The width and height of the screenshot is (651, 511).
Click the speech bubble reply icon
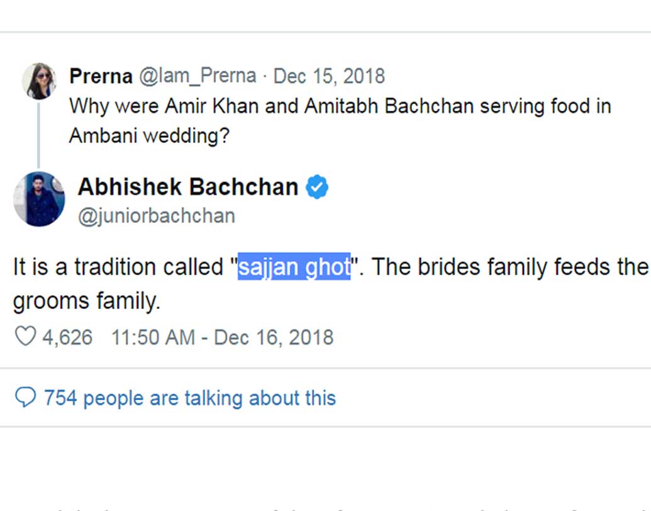click(x=25, y=398)
